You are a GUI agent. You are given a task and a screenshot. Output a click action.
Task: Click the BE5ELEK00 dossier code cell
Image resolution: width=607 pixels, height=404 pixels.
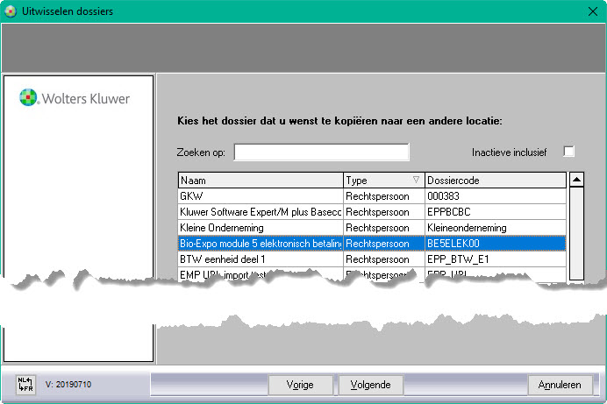click(x=495, y=244)
